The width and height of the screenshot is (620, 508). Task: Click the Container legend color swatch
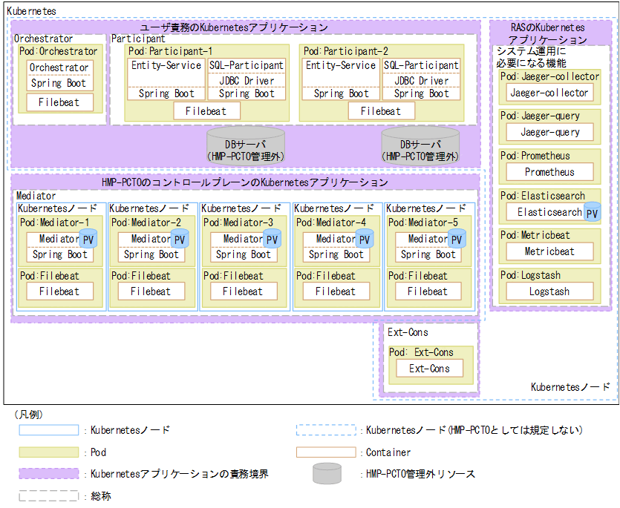click(327, 452)
